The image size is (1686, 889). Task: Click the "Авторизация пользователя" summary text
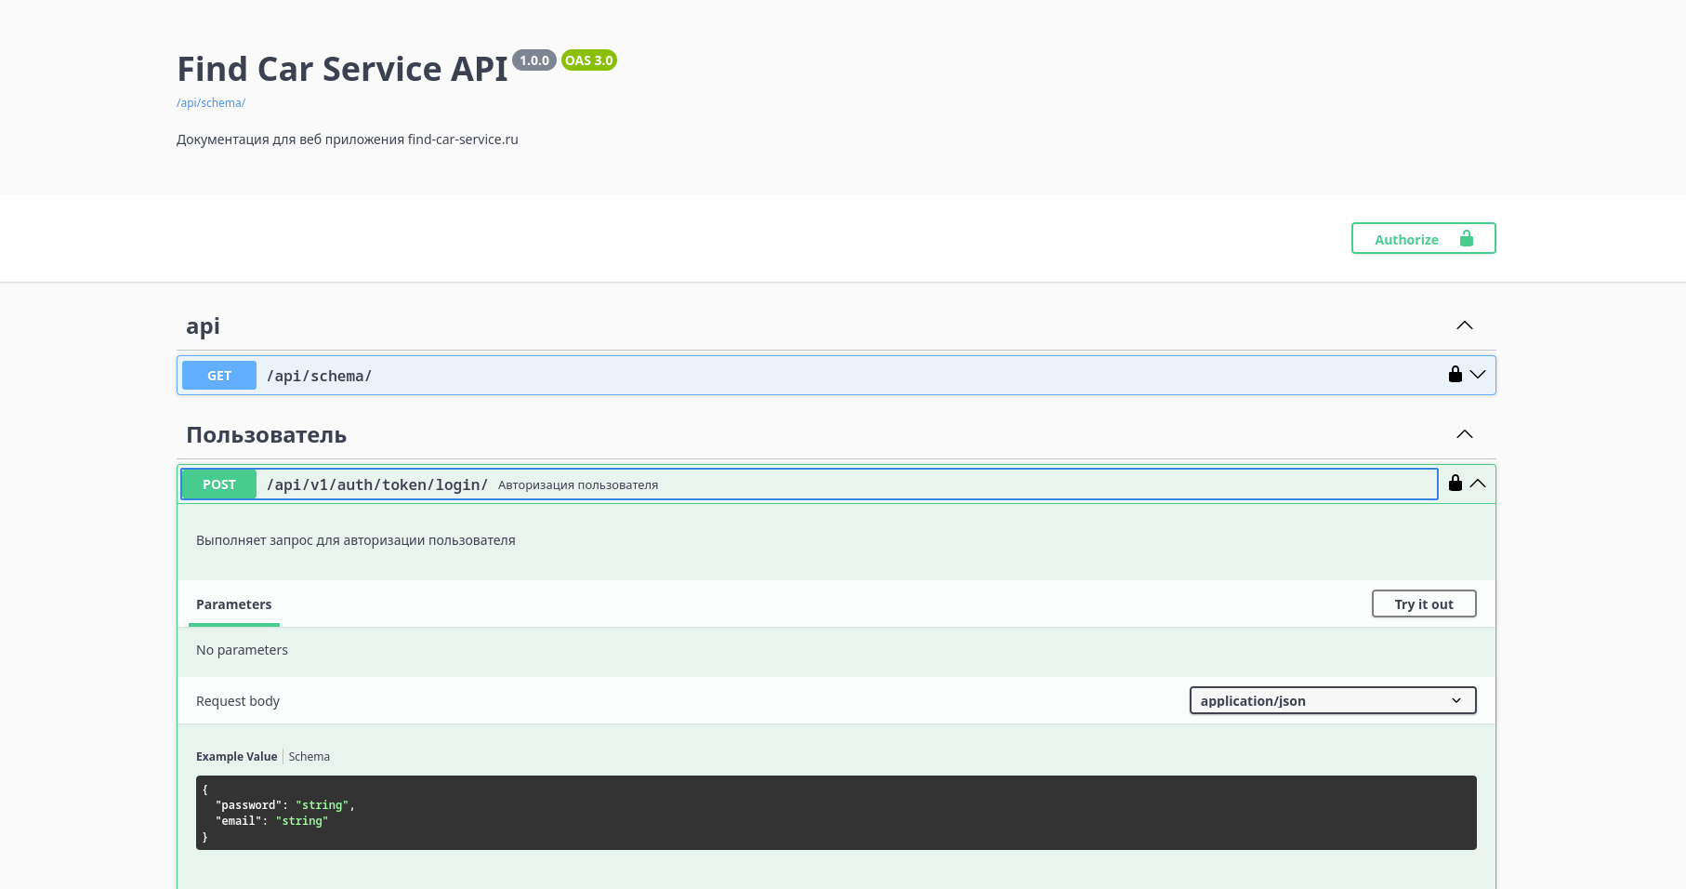pyautogui.click(x=578, y=484)
